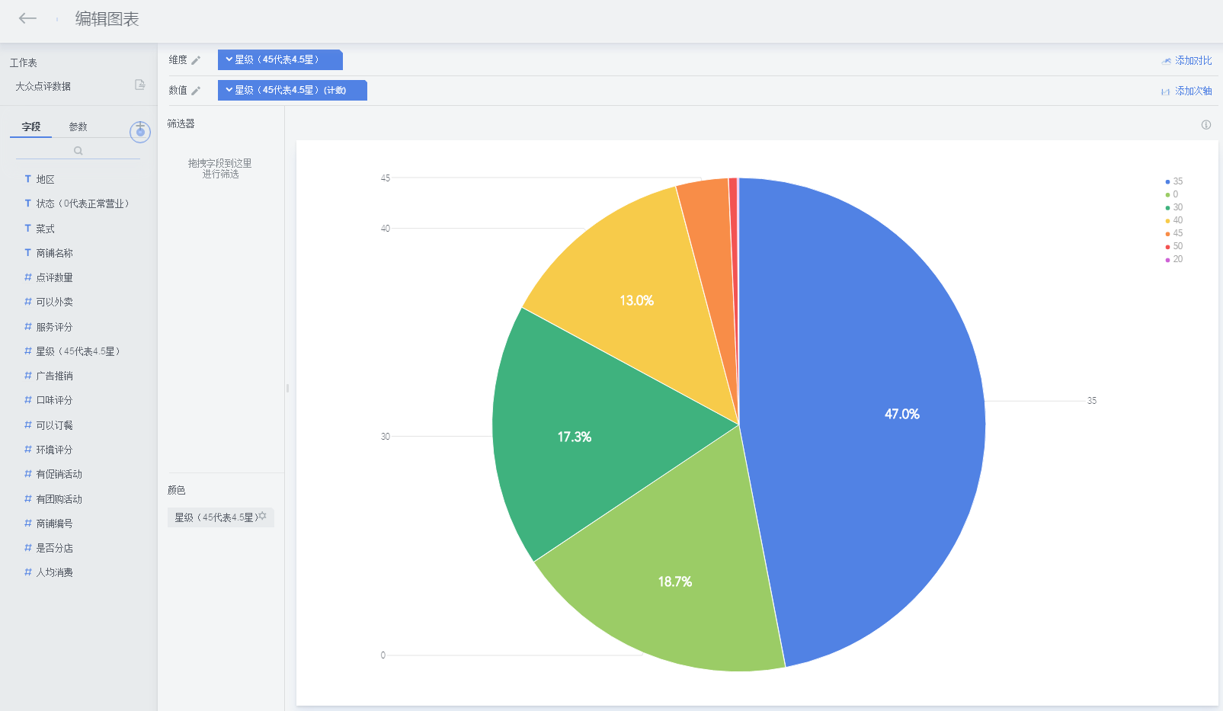The width and height of the screenshot is (1223, 711).
Task: Toggle legend item 45
Action: 1174,233
